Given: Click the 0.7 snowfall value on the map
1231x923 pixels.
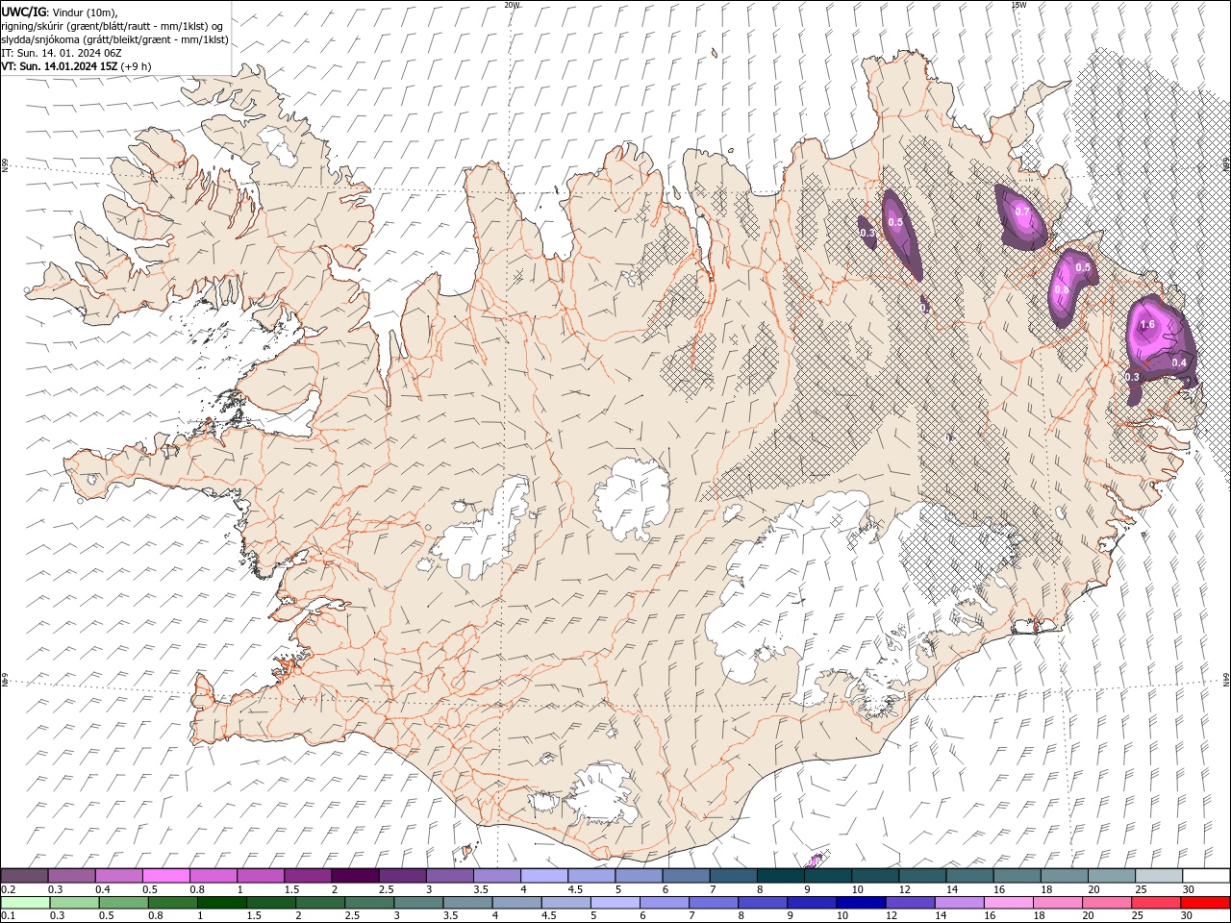Looking at the screenshot, I should 1021,212.
